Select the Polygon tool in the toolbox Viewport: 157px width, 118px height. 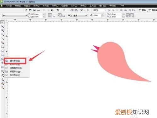tap(3, 55)
